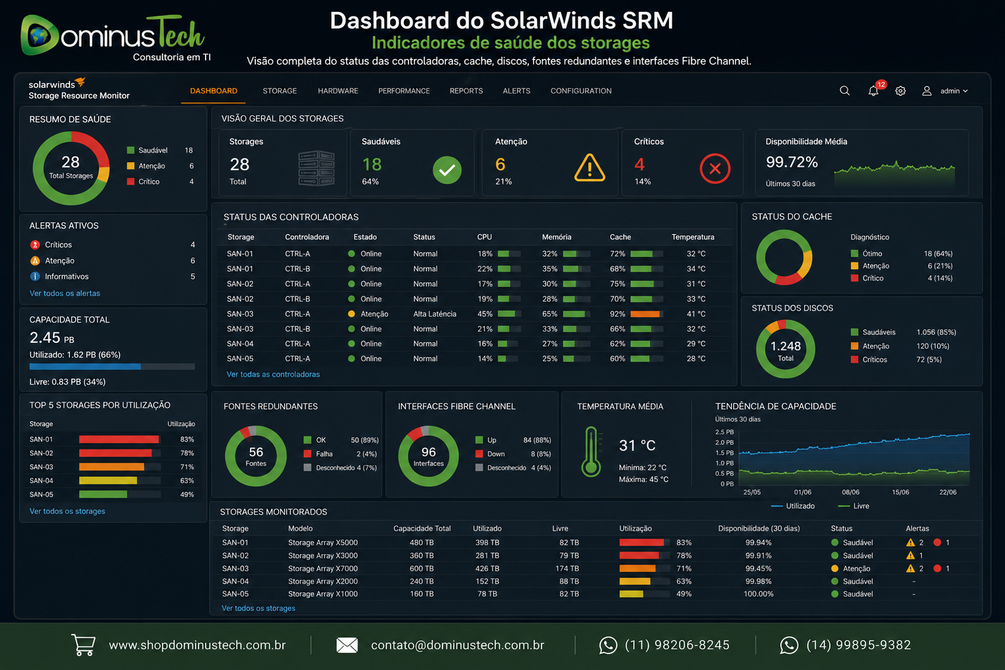
Task: Click the 1.248 Total disks donut chart
Action: [x=786, y=349]
